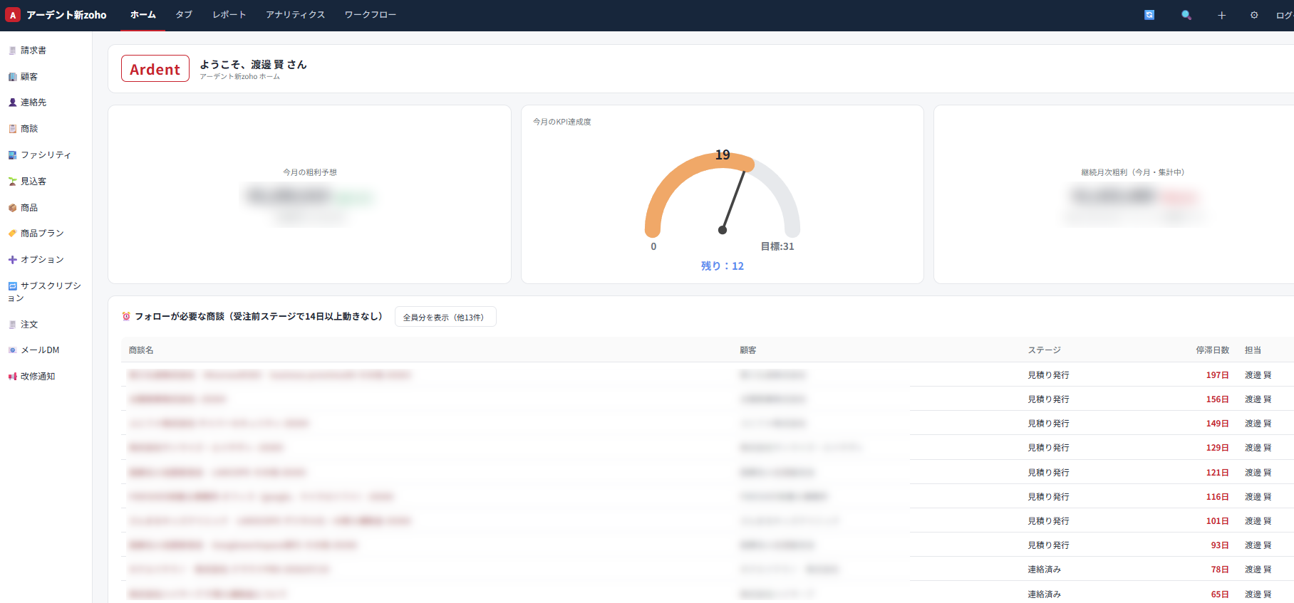
Task: Click the 全員分を表示（他13件） button
Action: tap(445, 317)
